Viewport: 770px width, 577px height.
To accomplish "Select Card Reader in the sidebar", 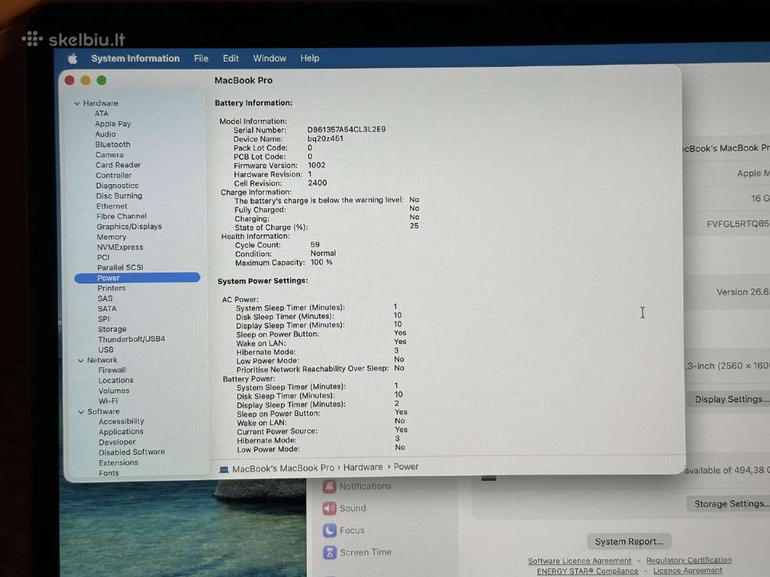I will [118, 165].
